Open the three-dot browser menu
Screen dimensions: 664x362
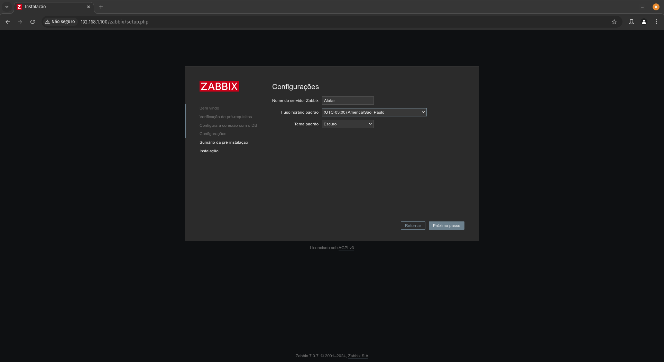[656, 21]
